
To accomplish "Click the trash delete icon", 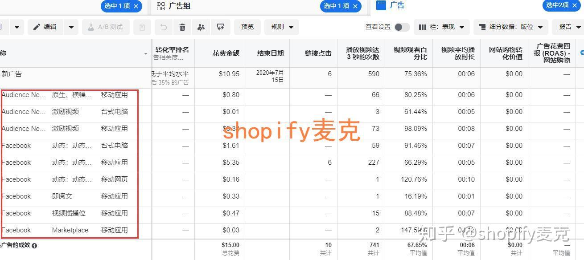I will [182, 27].
